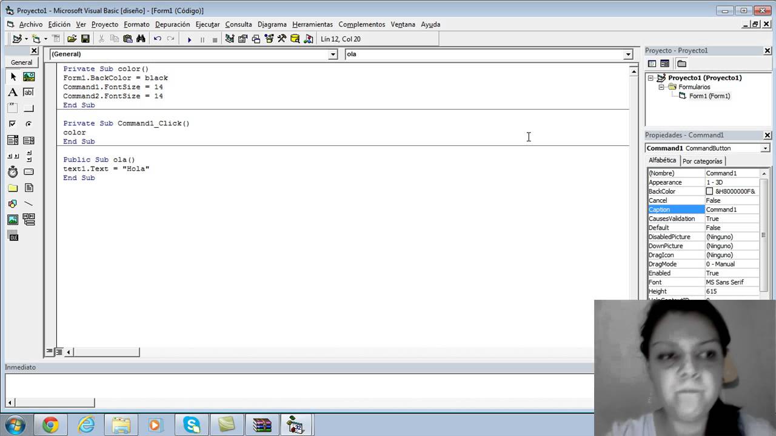Open the Proyecto menu
Image resolution: width=776 pixels, height=436 pixels.
[x=105, y=24]
